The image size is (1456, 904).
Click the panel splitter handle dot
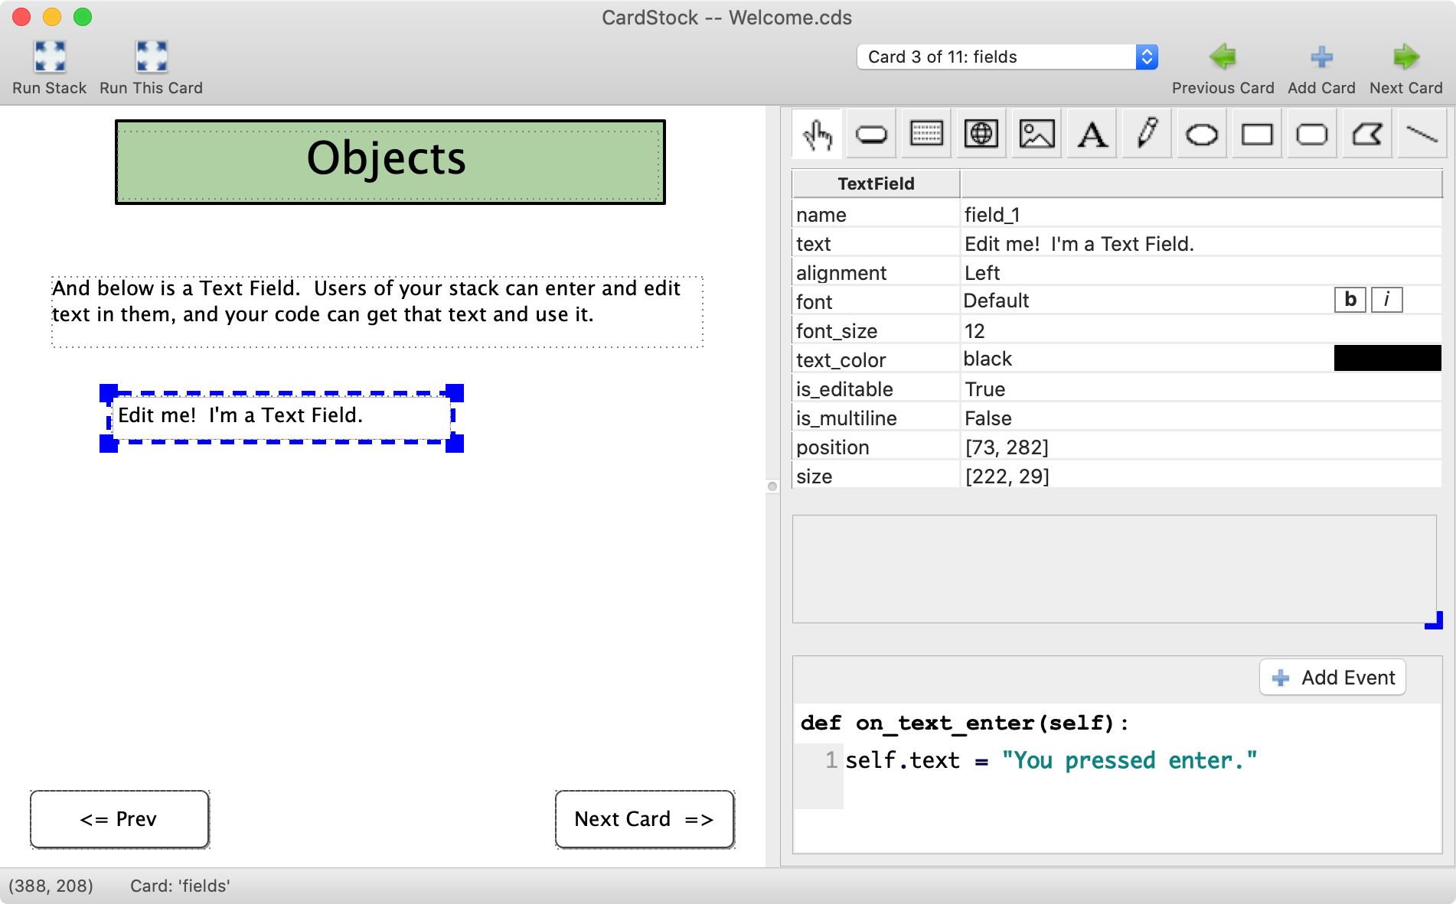772,486
